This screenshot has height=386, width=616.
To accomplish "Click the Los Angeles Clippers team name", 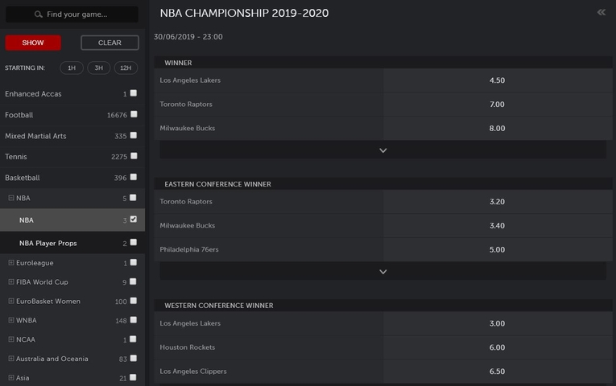I will tap(193, 371).
